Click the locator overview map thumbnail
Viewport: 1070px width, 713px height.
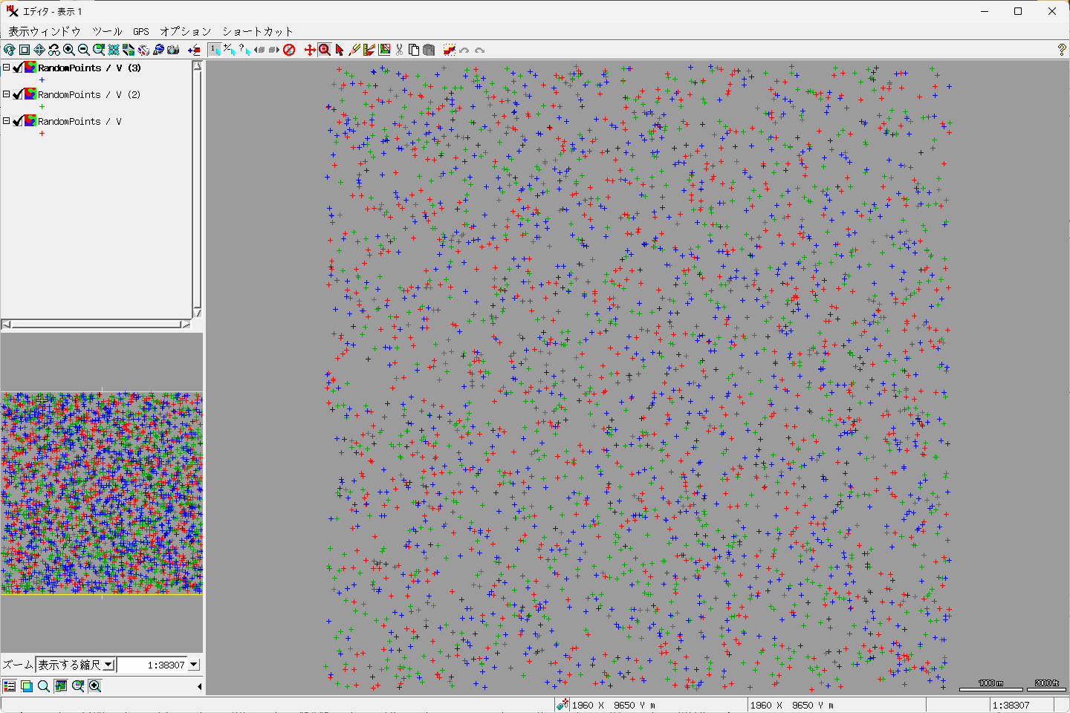point(102,493)
